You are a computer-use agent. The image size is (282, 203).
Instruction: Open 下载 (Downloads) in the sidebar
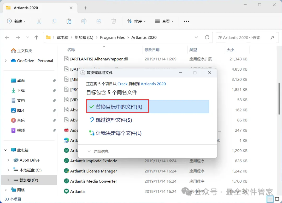(21, 90)
